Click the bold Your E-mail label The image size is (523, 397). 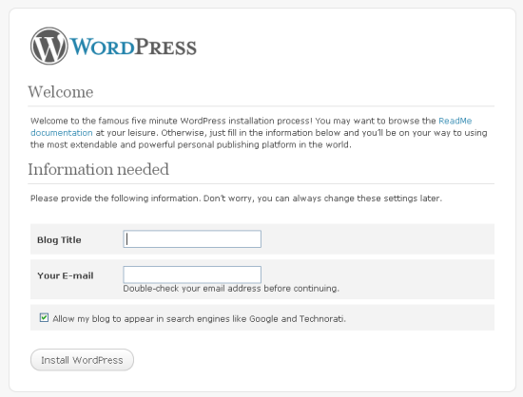point(65,275)
